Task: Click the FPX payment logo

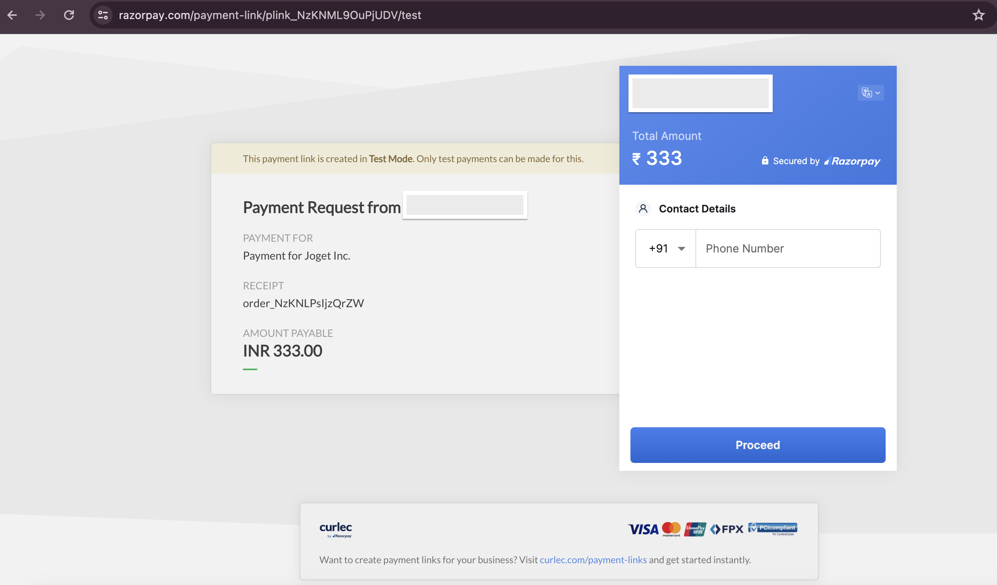Action: pyautogui.click(x=727, y=529)
